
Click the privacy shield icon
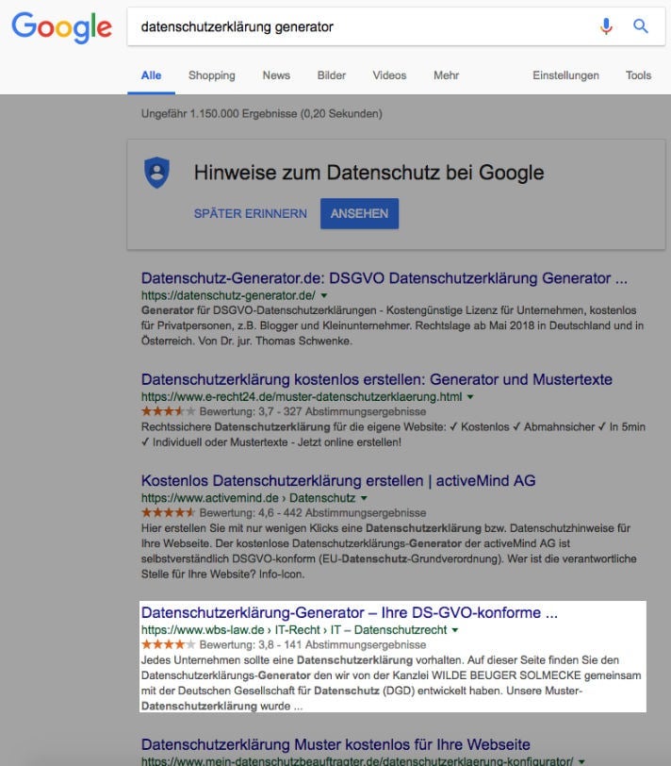pyautogui.click(x=156, y=173)
